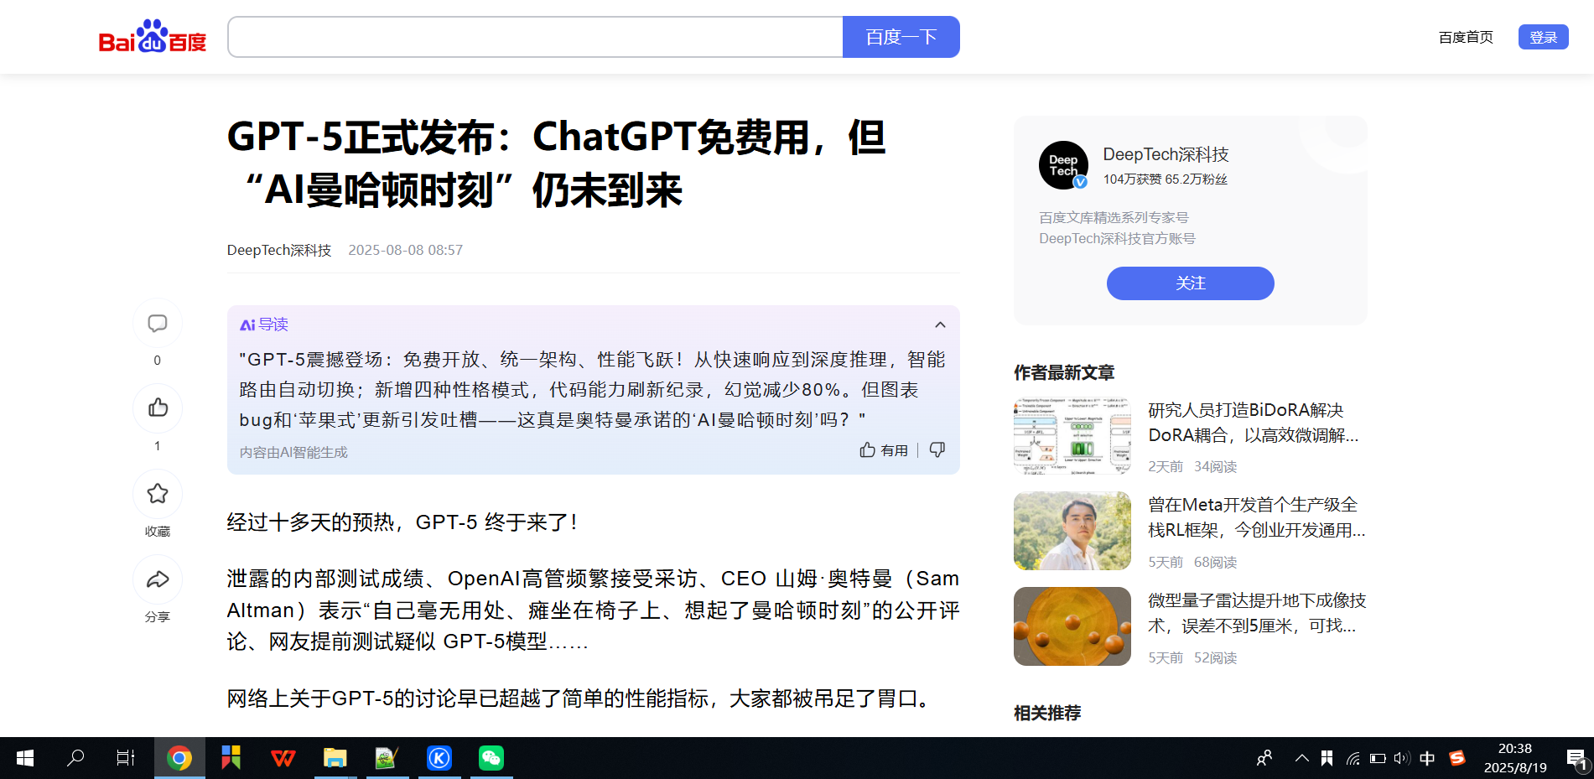Viewport: 1594px width, 779px height.
Task: Show hidden system tray icons
Action: (x=1301, y=758)
